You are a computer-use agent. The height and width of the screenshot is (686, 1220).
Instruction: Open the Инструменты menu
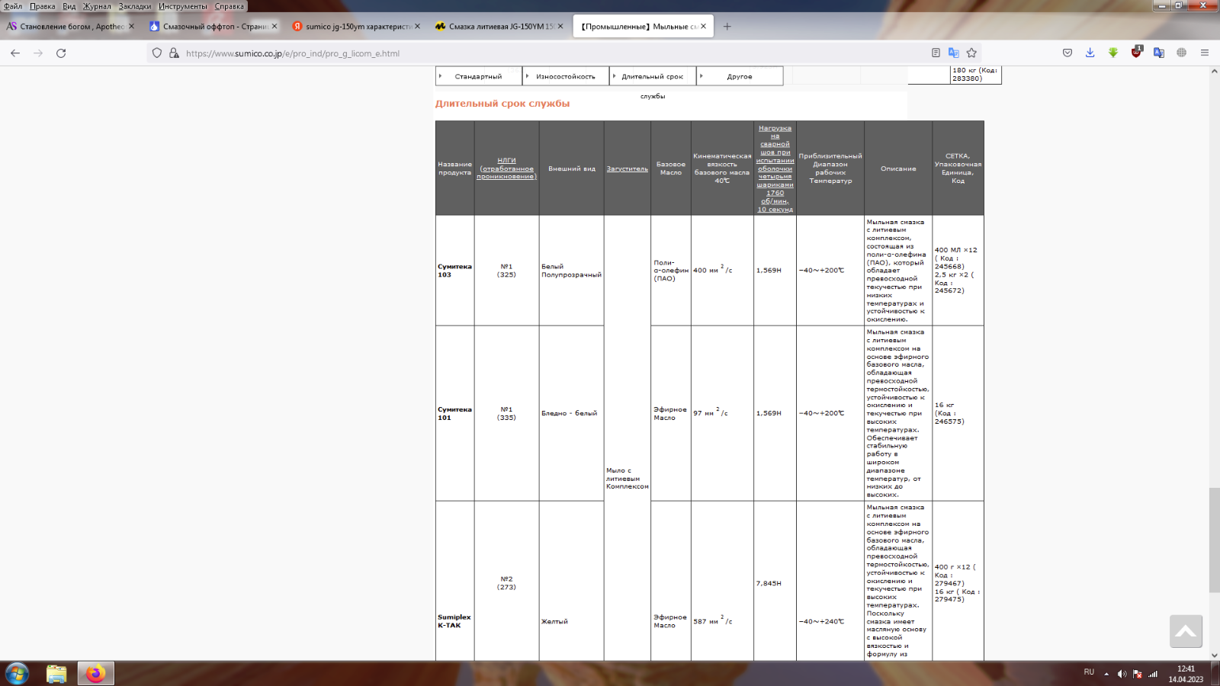pyautogui.click(x=183, y=6)
